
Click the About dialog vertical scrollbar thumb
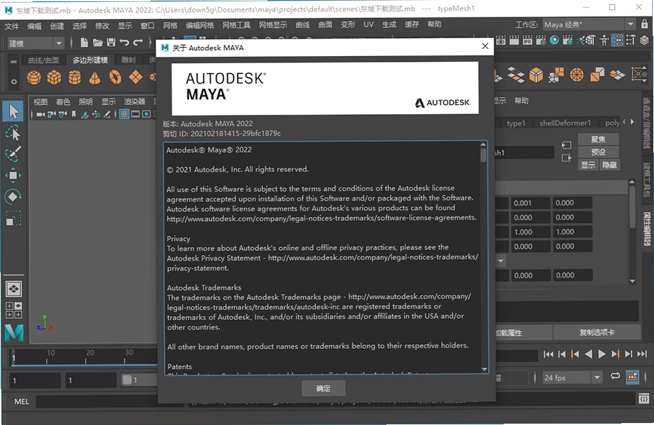[x=484, y=156]
